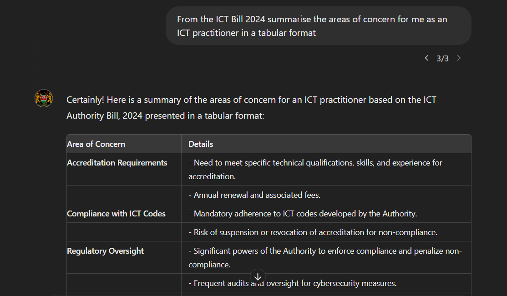Click the Authority Bill, 2024 text in the reply
The width and height of the screenshot is (507, 296).
(104, 115)
